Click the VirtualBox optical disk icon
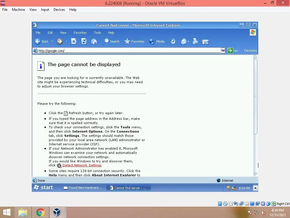Screen dimensions: 290x218 [x=225, y=204]
